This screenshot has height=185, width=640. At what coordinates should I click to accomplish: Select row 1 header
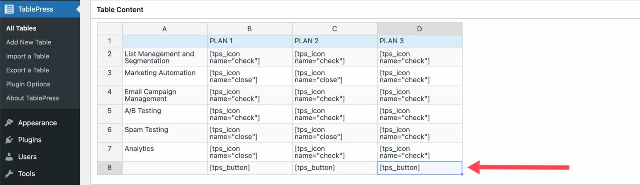110,41
